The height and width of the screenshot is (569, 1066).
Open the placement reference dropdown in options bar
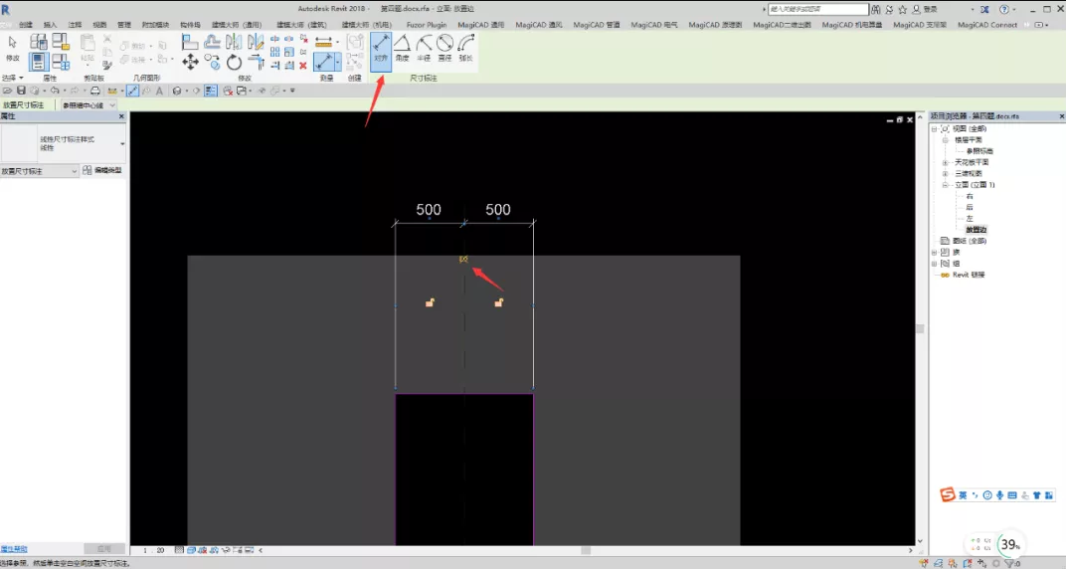pos(89,104)
